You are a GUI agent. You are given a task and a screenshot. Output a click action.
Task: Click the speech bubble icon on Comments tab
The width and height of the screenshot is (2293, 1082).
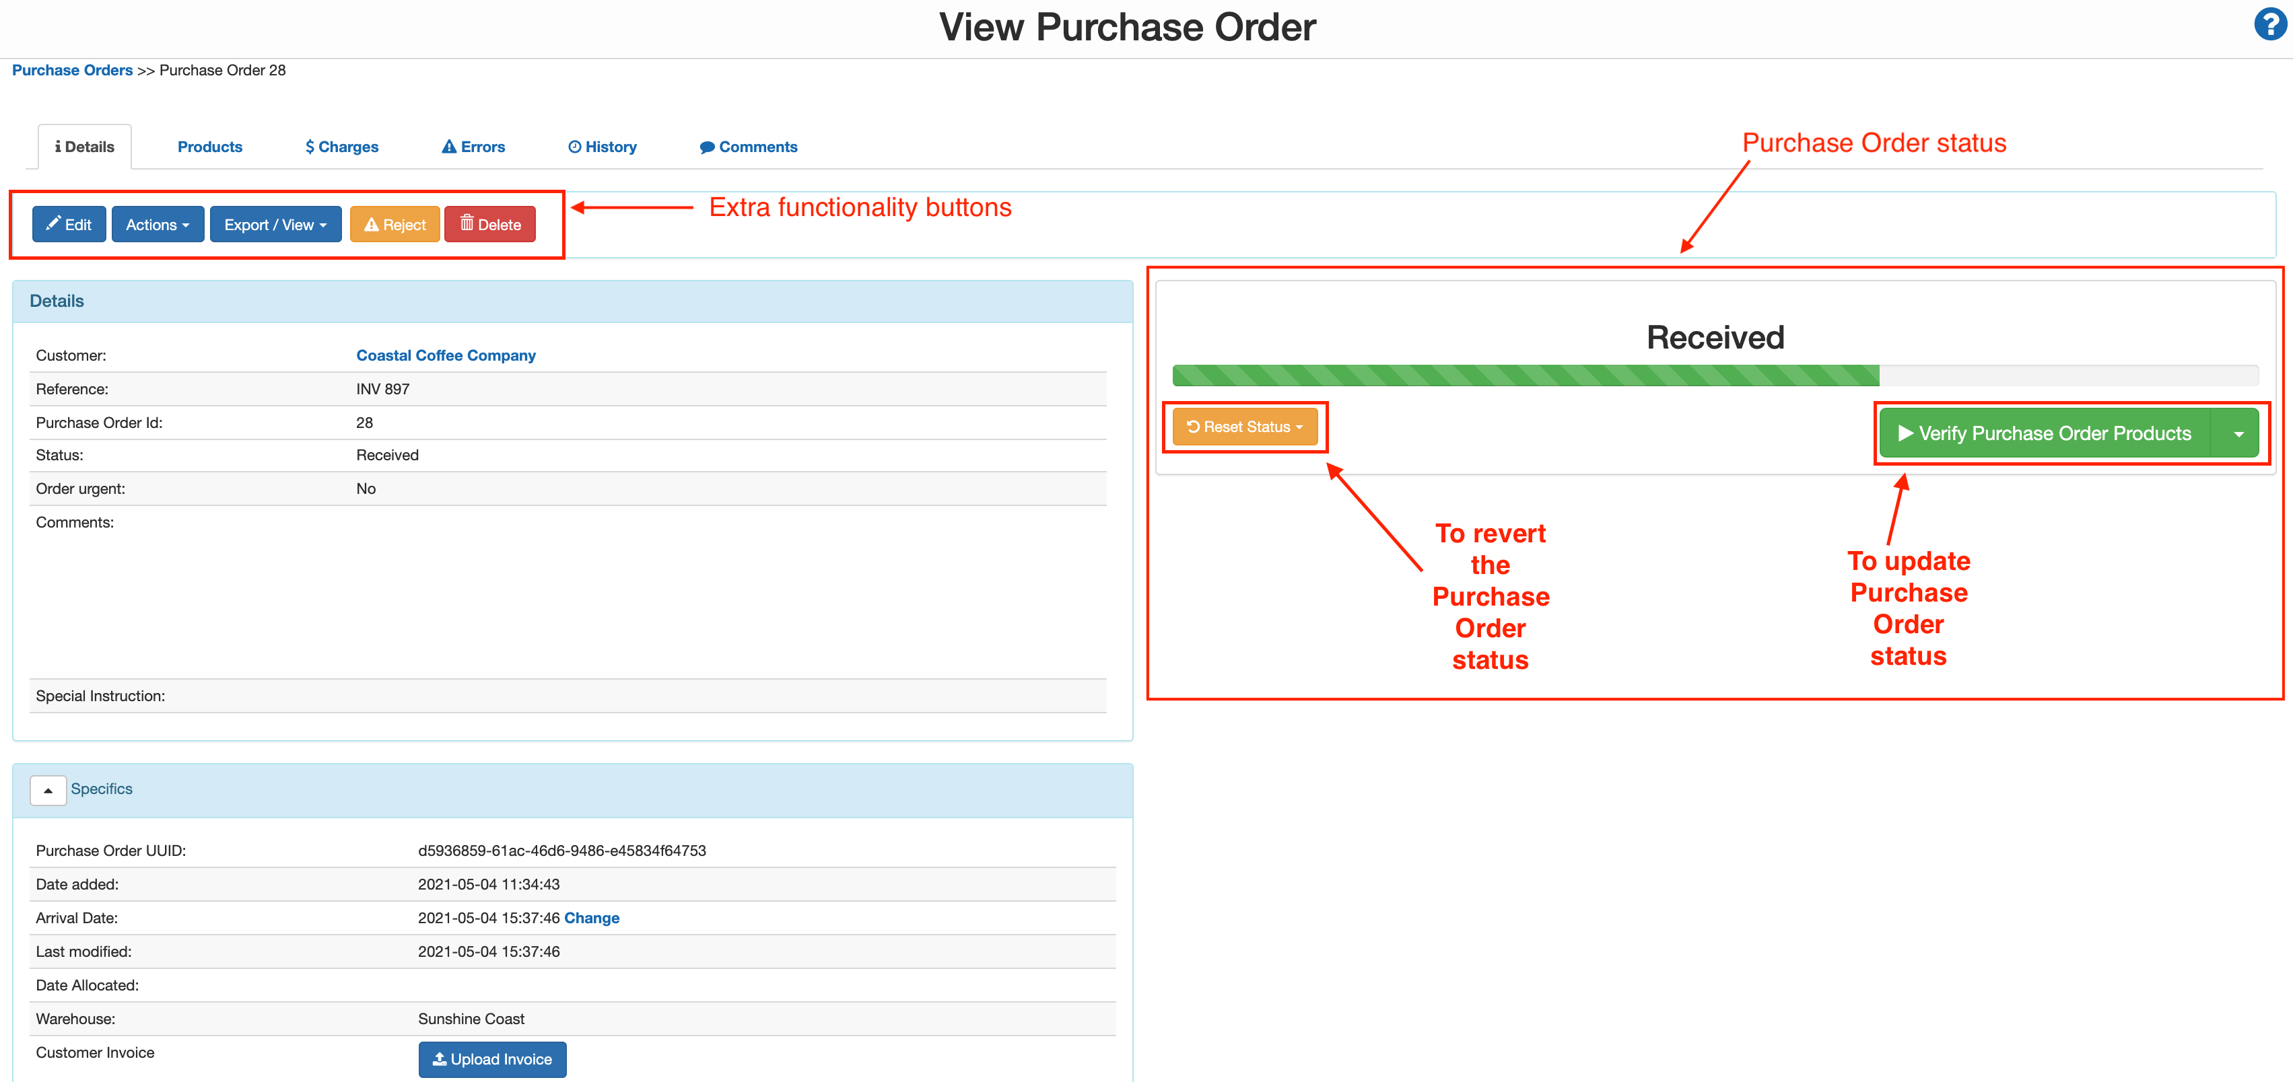708,146
